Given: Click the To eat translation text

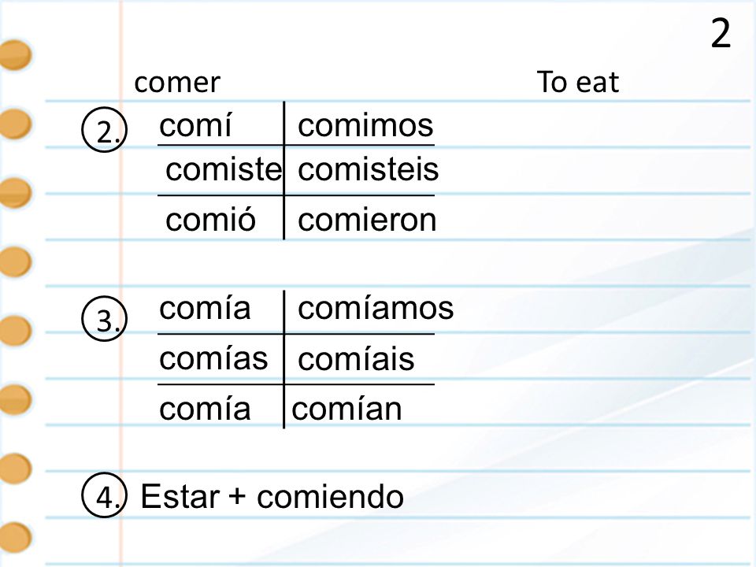Looking at the screenshot, I should (577, 81).
